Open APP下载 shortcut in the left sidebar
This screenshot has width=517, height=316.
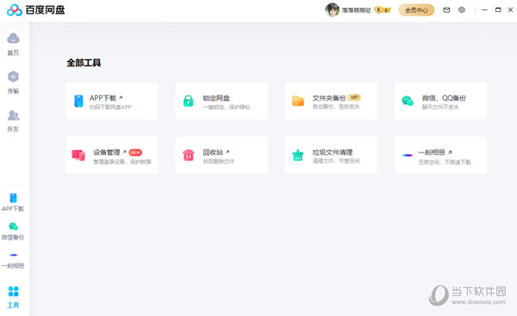tap(13, 202)
